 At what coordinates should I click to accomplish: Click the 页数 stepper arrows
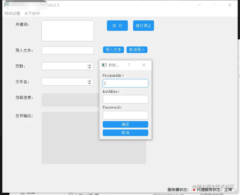tap(89, 66)
